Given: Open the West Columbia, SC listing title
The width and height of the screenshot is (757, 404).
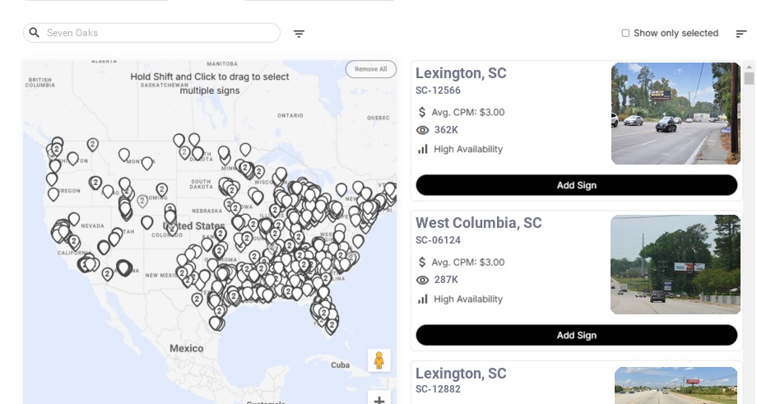Looking at the screenshot, I should [x=478, y=223].
